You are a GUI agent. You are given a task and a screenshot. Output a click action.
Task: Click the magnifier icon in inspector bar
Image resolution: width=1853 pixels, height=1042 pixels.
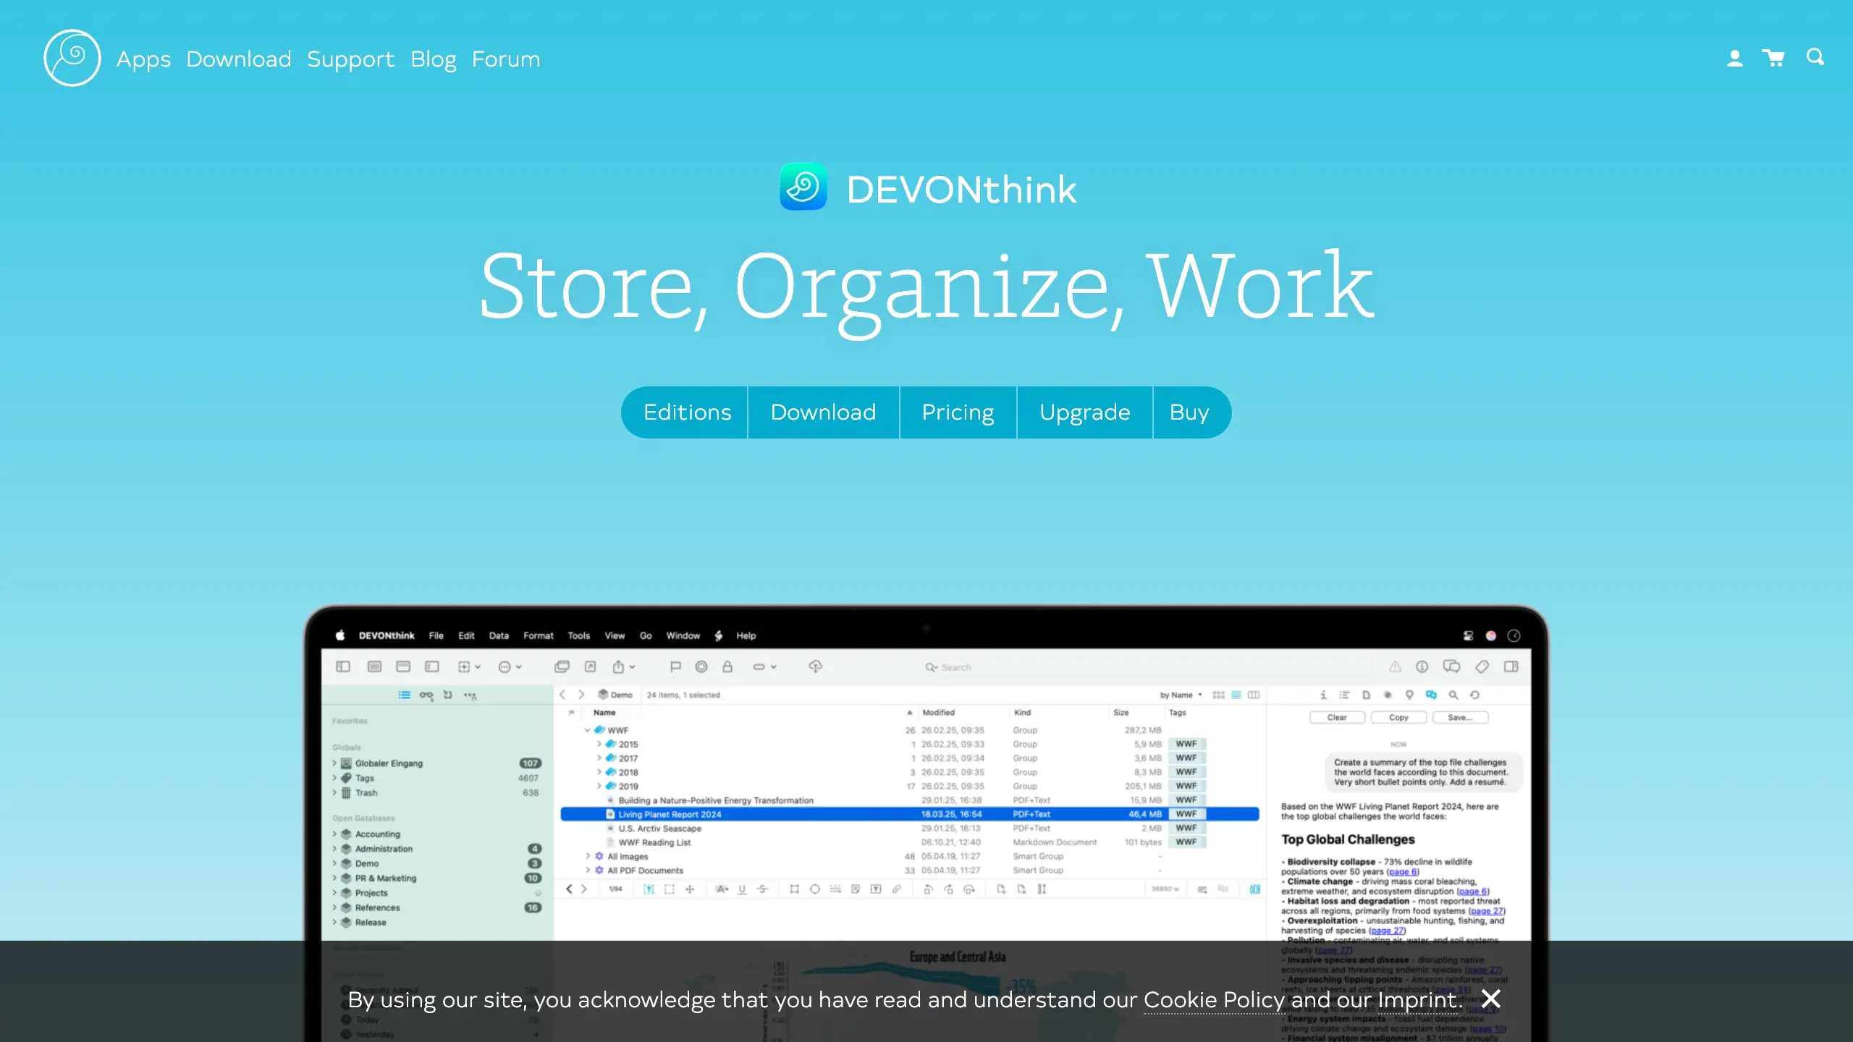coord(1453,695)
